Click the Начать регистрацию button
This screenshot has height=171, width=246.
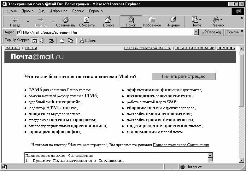184,77
